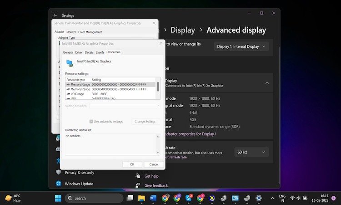Screen dimensions: 341x205
Task: Select the Resources tab
Action: pyautogui.click(x=113, y=52)
